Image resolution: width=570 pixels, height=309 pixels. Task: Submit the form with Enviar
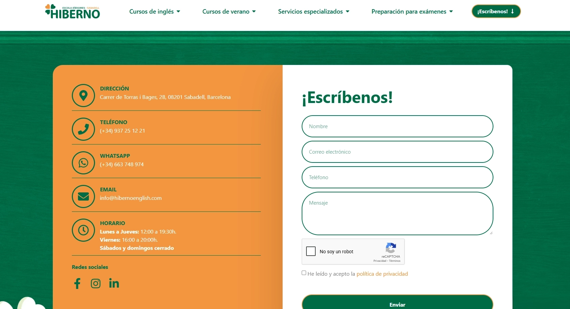click(397, 304)
